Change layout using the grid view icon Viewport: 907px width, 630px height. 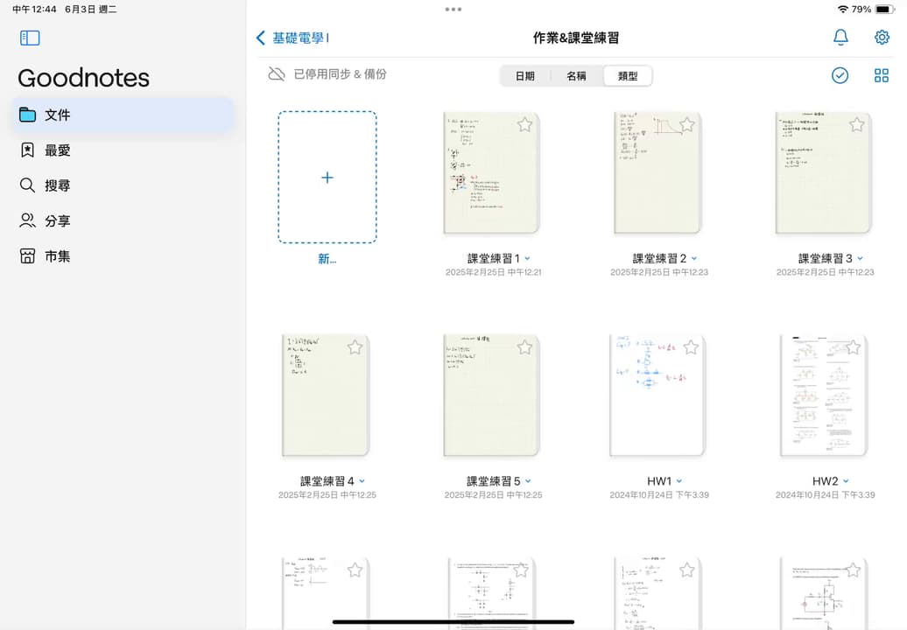coord(882,75)
